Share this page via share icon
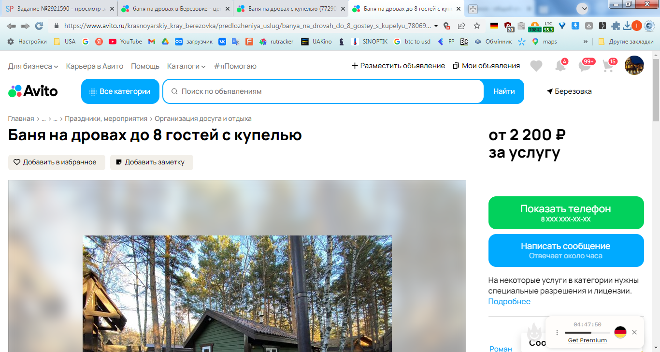660x352 pixels. [461, 26]
